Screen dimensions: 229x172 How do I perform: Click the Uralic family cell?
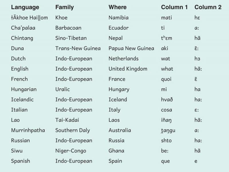(x=63, y=90)
